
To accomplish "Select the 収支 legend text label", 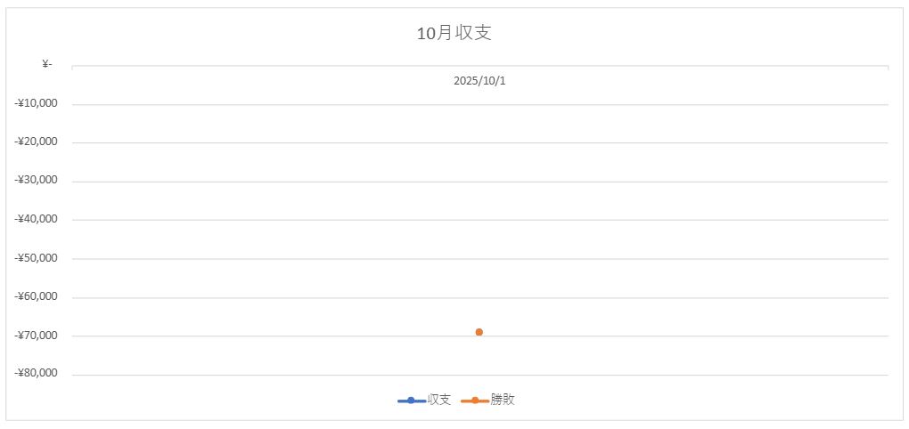I will tap(439, 400).
